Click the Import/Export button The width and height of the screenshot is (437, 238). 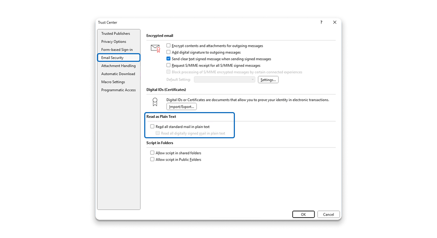tap(181, 106)
